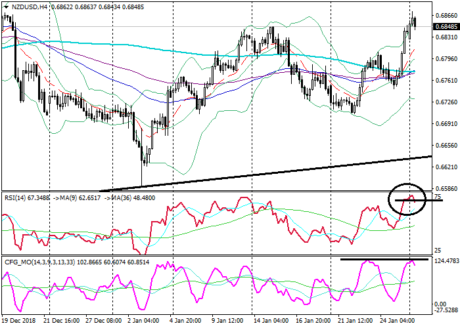Select the current price tag 0.68485
This screenshot has width=460, height=328.
pyautogui.click(x=445, y=27)
